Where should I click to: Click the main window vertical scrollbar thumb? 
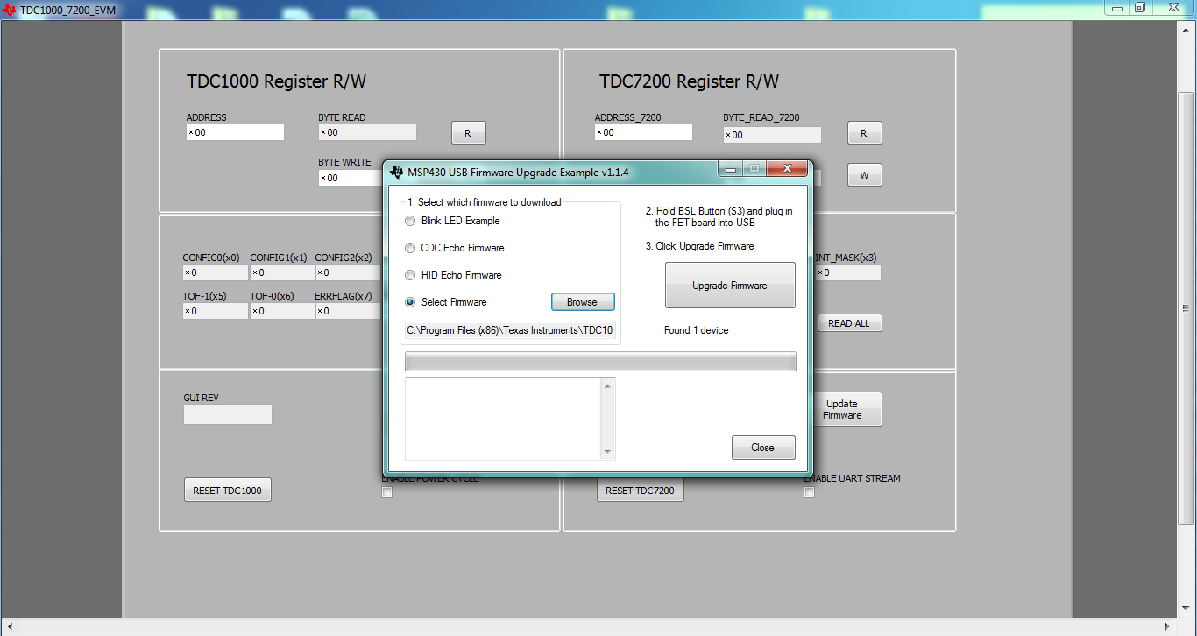[1186, 308]
